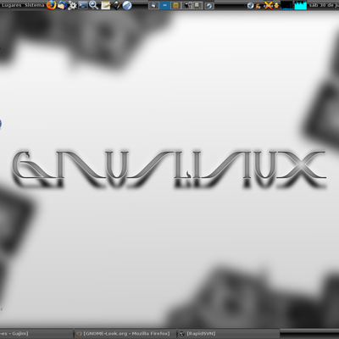Select the yellow window icon in panel
This screenshot has width=339, height=339.
point(175,5)
